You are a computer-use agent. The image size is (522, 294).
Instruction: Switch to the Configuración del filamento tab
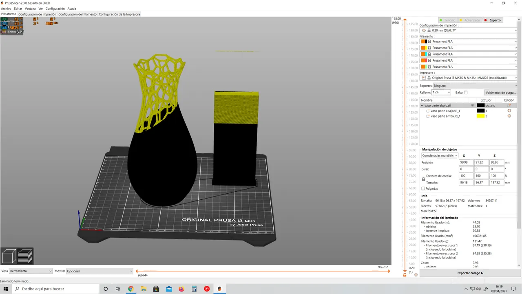(77, 14)
